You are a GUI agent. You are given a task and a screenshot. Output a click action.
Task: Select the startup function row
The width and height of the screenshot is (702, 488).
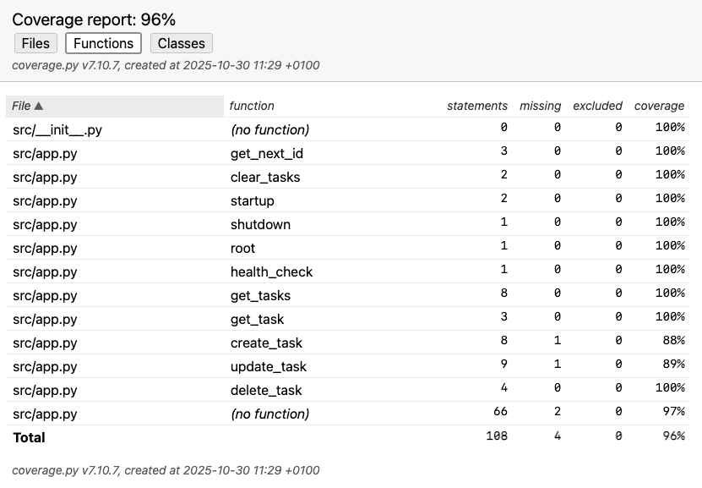tap(249, 201)
